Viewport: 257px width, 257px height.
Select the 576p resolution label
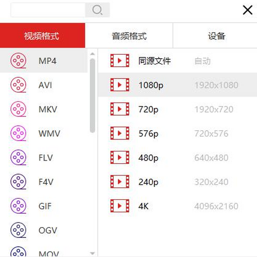[x=148, y=134]
